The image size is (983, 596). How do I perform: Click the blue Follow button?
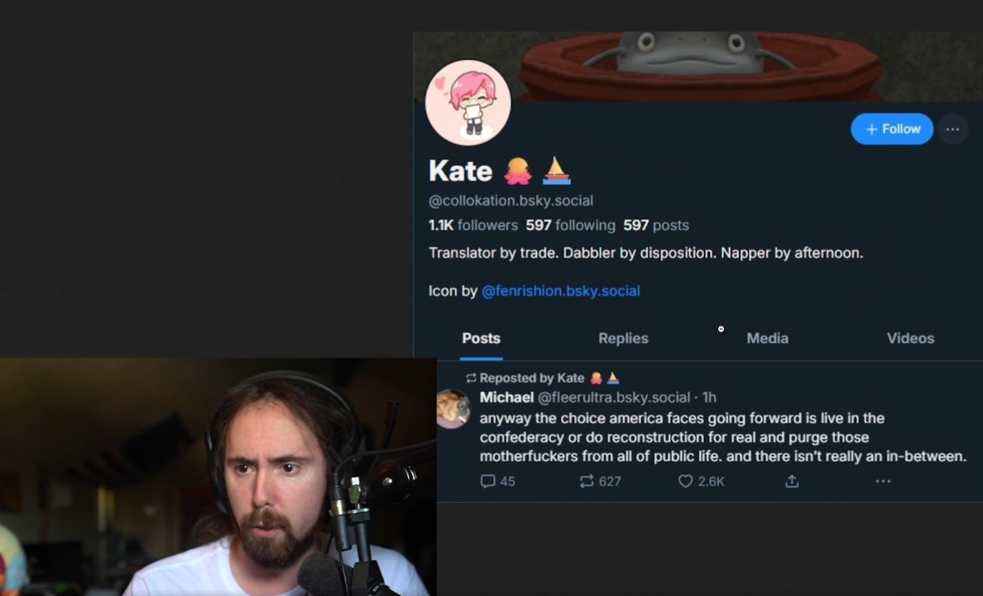[x=891, y=129]
